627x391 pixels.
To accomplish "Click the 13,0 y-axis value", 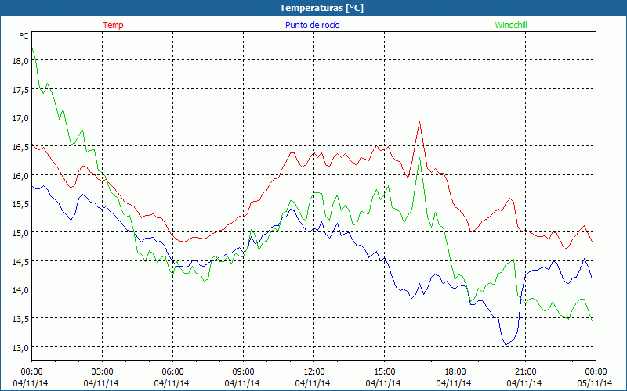I will [21, 347].
